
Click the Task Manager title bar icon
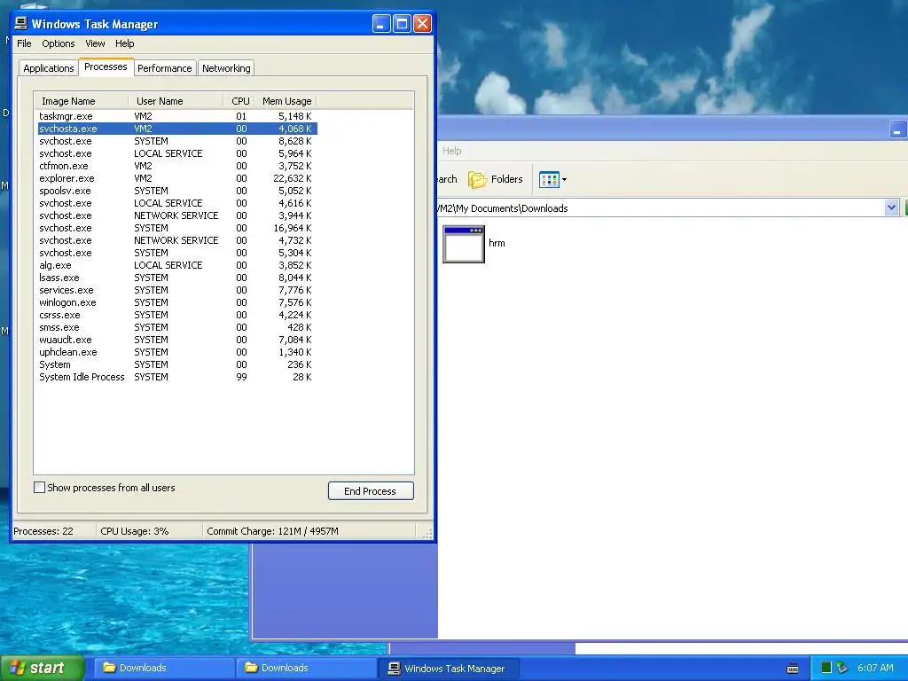[21, 23]
